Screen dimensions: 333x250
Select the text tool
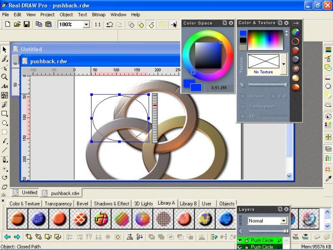pos(5,86)
